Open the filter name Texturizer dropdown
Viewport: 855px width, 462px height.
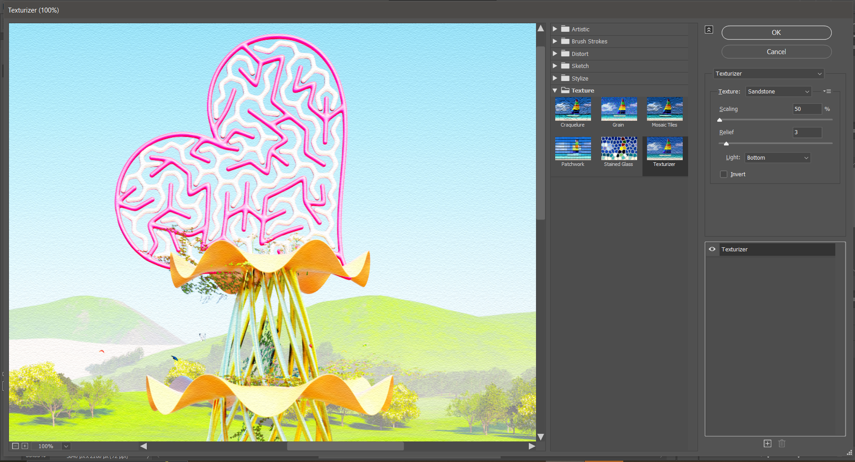tap(768, 73)
